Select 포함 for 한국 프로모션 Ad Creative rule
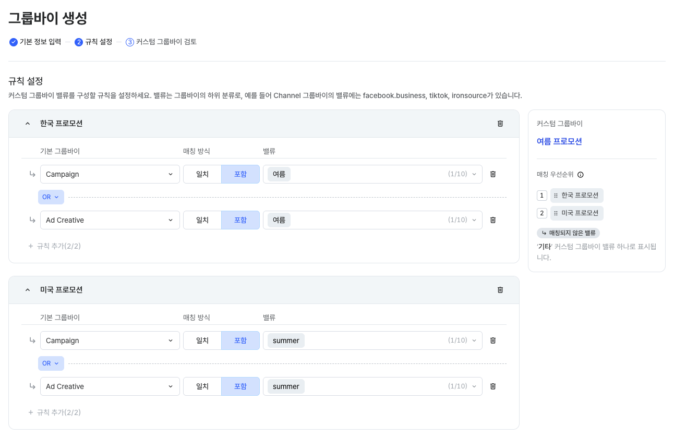 click(x=240, y=220)
